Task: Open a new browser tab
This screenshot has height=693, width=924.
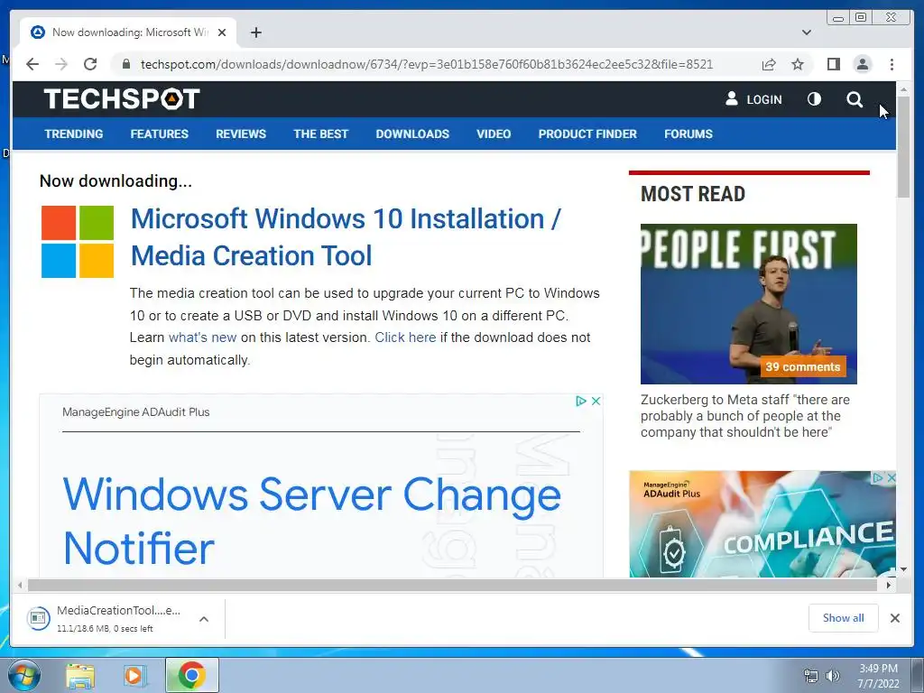Action: (255, 32)
